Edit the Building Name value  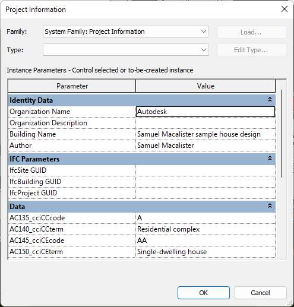pyautogui.click(x=206, y=134)
